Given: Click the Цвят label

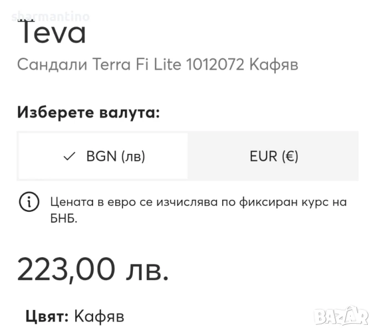Looking at the screenshot, I should point(47,317).
